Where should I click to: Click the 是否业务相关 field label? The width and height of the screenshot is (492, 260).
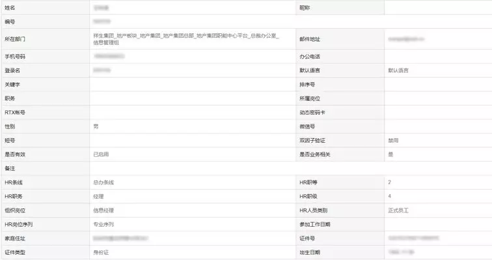[x=314, y=154]
